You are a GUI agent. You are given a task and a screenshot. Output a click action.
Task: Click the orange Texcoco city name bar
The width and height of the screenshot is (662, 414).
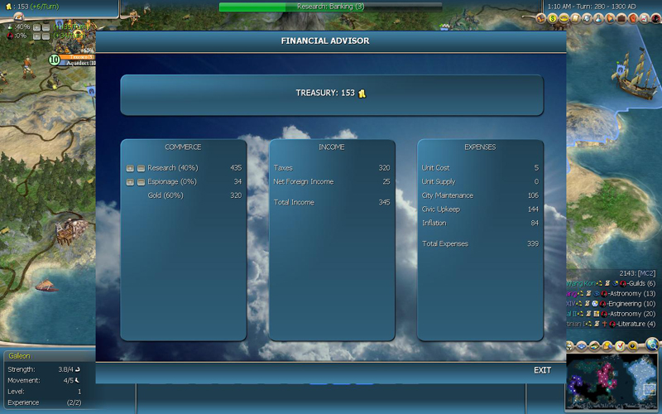(77, 56)
